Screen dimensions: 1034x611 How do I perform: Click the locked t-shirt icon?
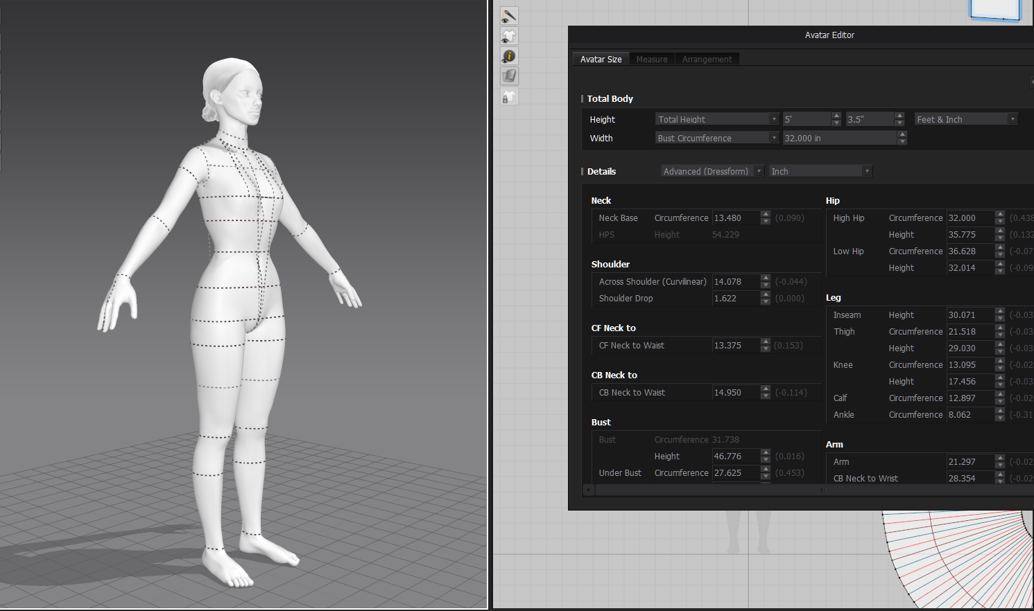coord(509,97)
